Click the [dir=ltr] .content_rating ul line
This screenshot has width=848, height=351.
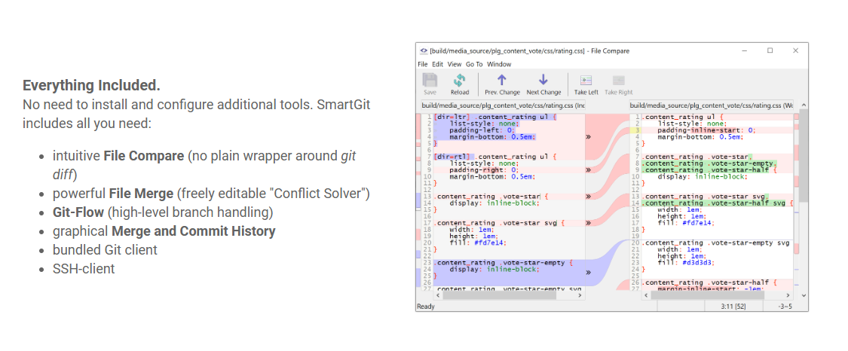[x=495, y=118]
